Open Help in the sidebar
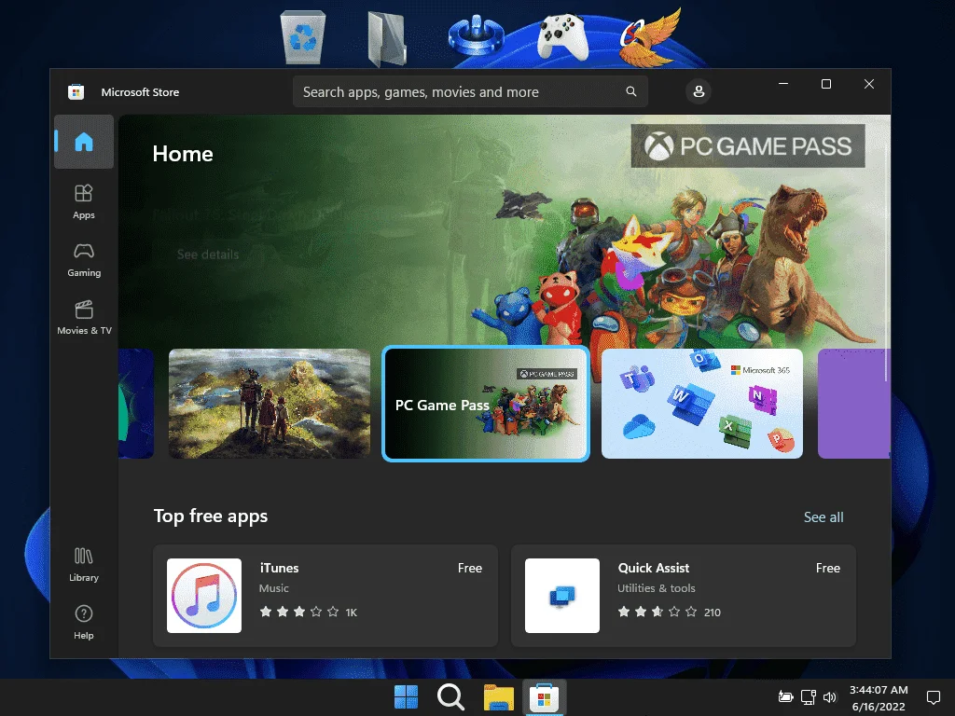This screenshot has height=716, width=955. pyautogui.click(x=83, y=622)
